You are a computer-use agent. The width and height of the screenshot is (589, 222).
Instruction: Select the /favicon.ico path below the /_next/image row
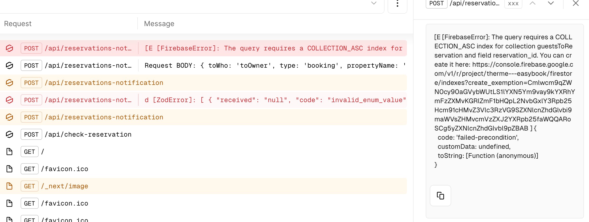click(x=65, y=203)
